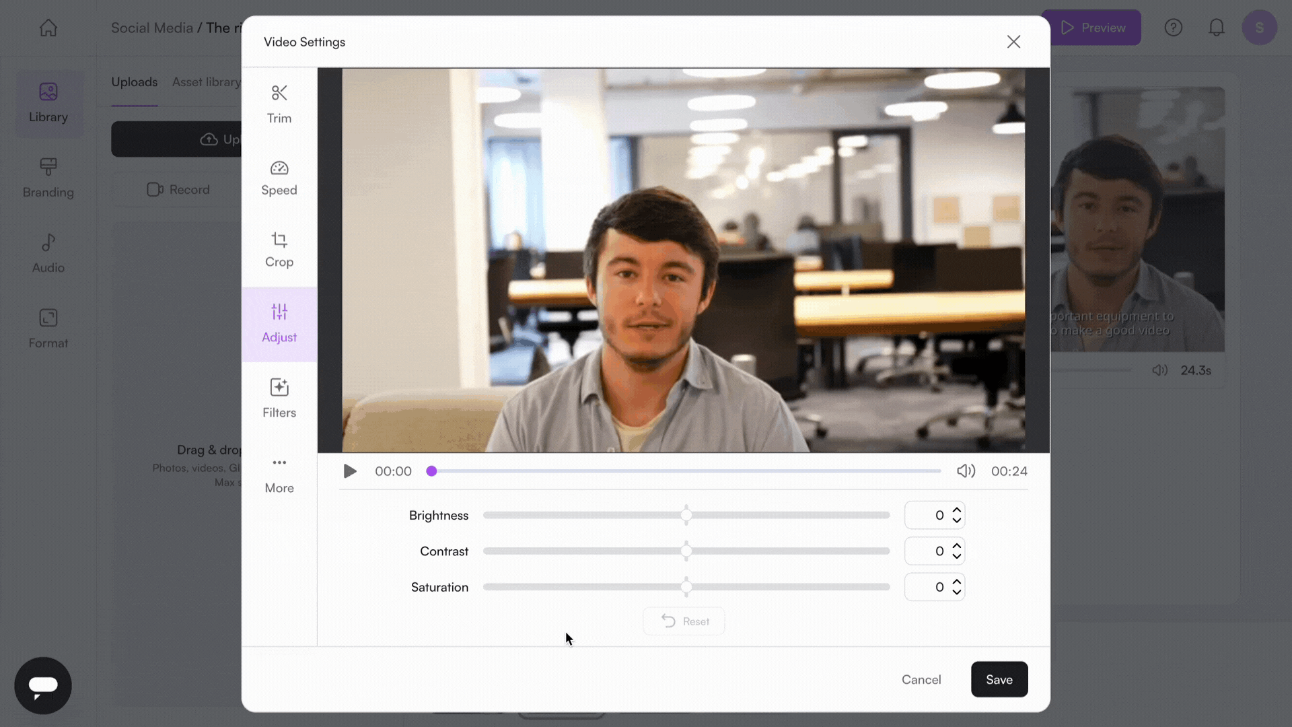The width and height of the screenshot is (1292, 727).
Task: Go to the home page icon
Action: [48, 28]
